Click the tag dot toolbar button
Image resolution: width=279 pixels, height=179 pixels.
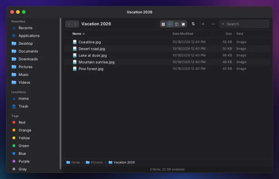(203, 24)
